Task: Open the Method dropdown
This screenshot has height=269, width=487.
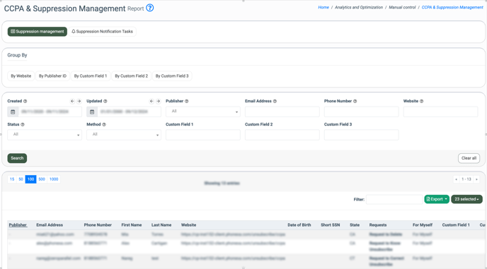Action: 124,135
